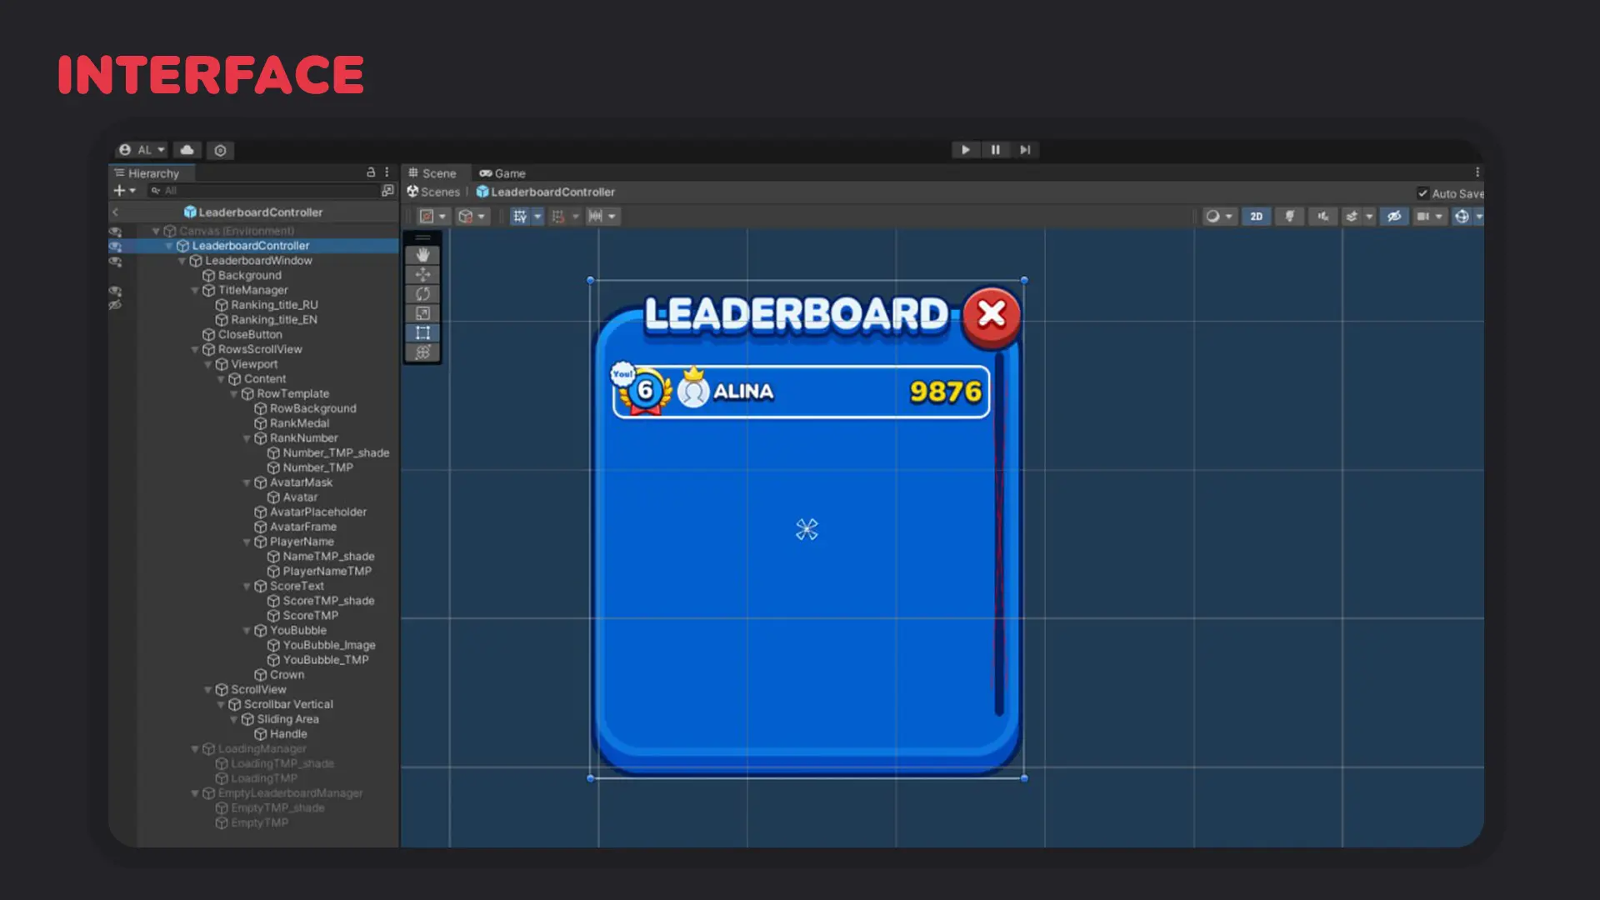The width and height of the screenshot is (1600, 900).
Task: Open the create object plus dropdown
Action: pos(124,191)
